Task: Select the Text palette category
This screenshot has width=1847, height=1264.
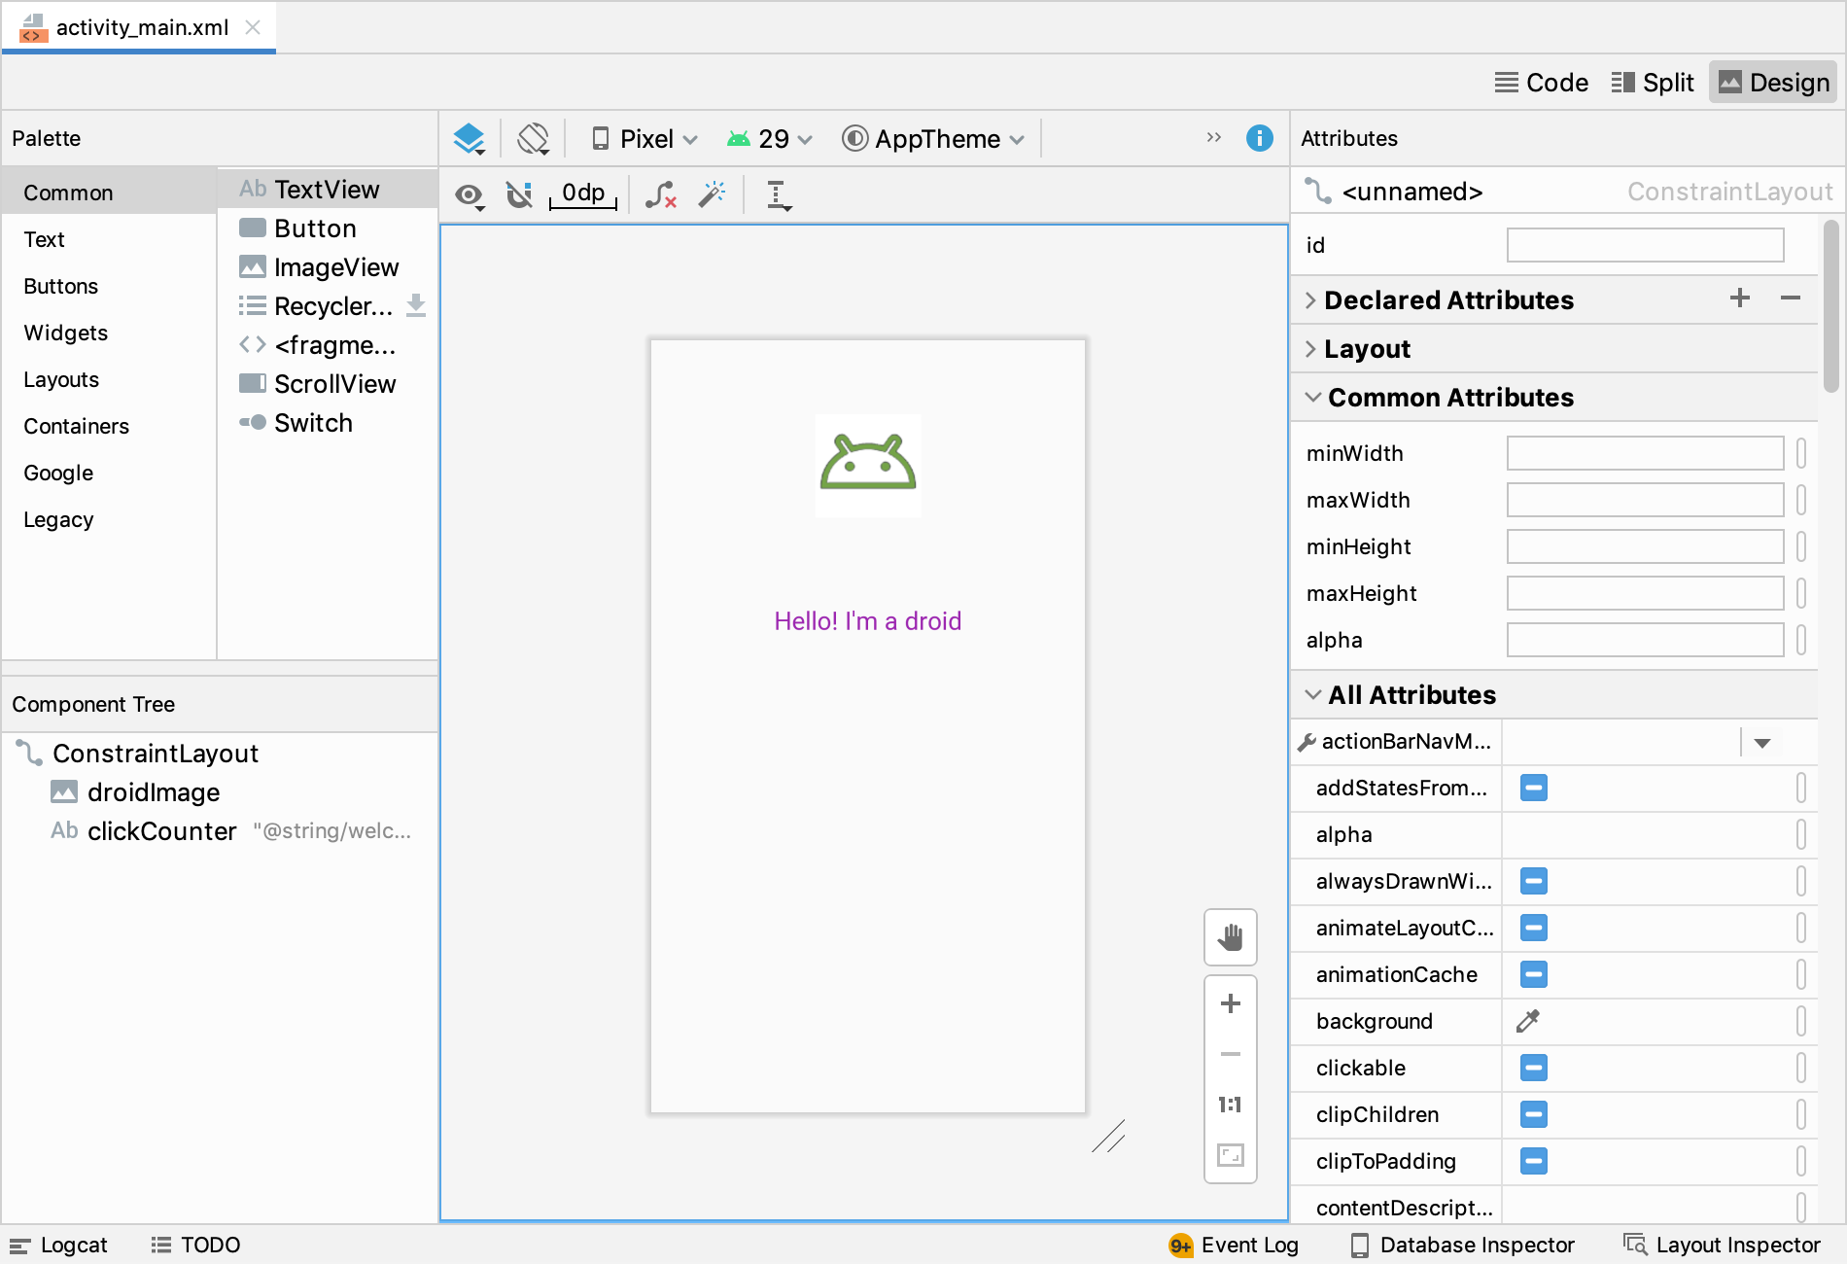Action: (x=109, y=239)
